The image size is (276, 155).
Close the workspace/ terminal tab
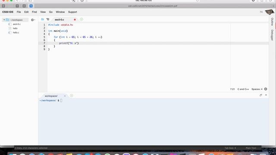(x=65, y=96)
